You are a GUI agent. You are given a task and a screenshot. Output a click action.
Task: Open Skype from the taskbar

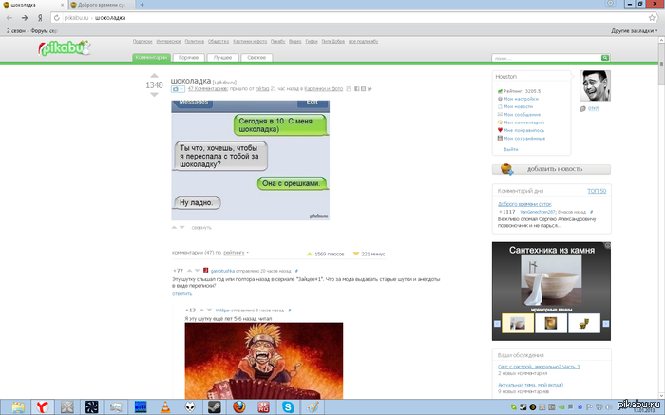coord(289,406)
